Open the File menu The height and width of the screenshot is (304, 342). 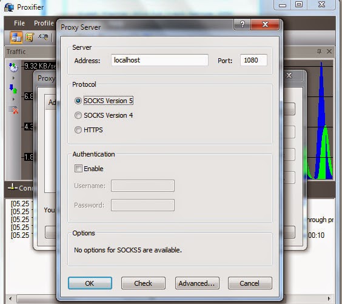tap(19, 23)
